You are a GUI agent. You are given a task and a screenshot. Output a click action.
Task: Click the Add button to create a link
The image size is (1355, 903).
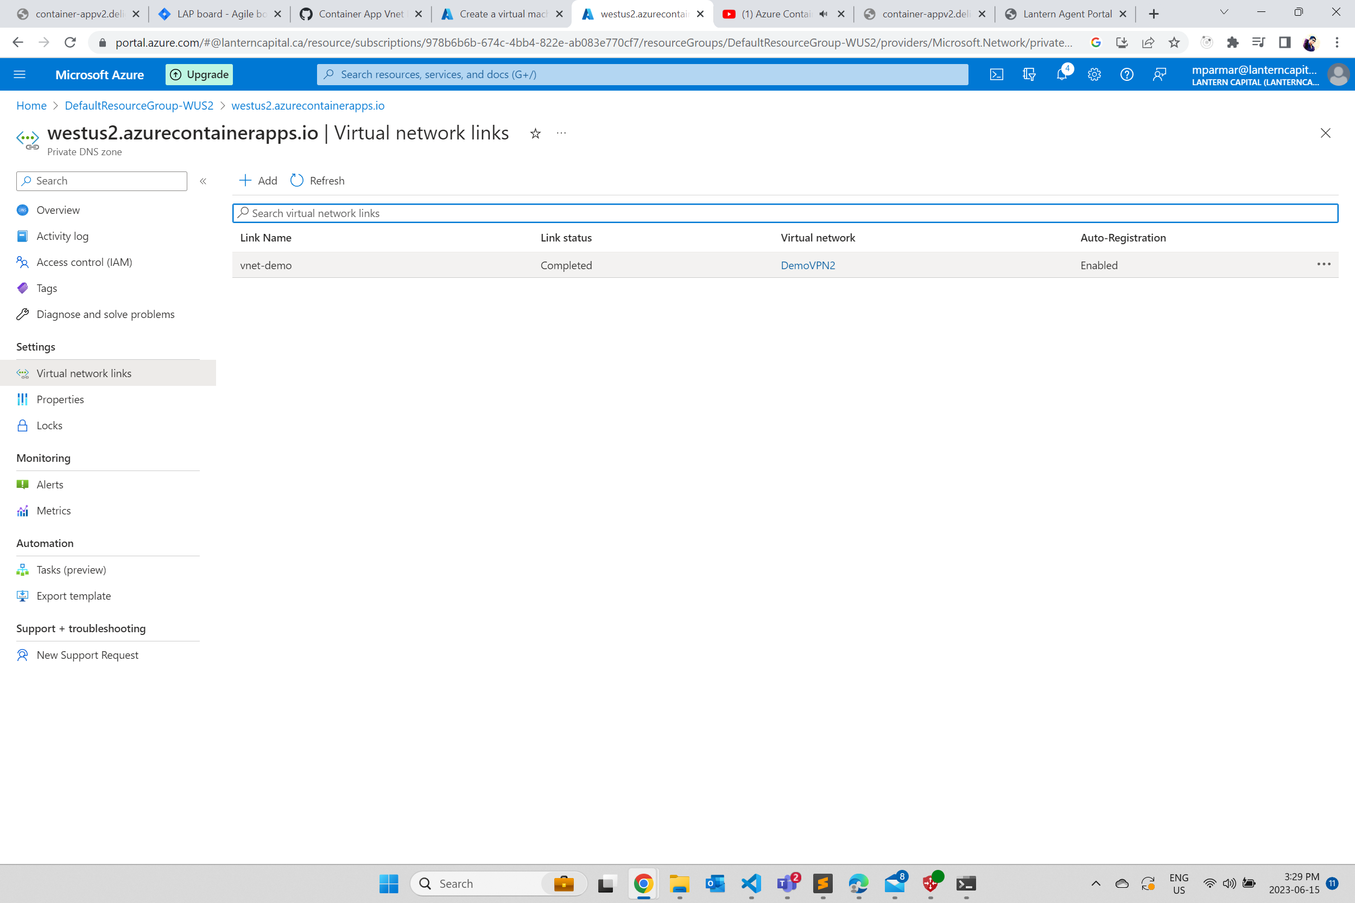257,180
